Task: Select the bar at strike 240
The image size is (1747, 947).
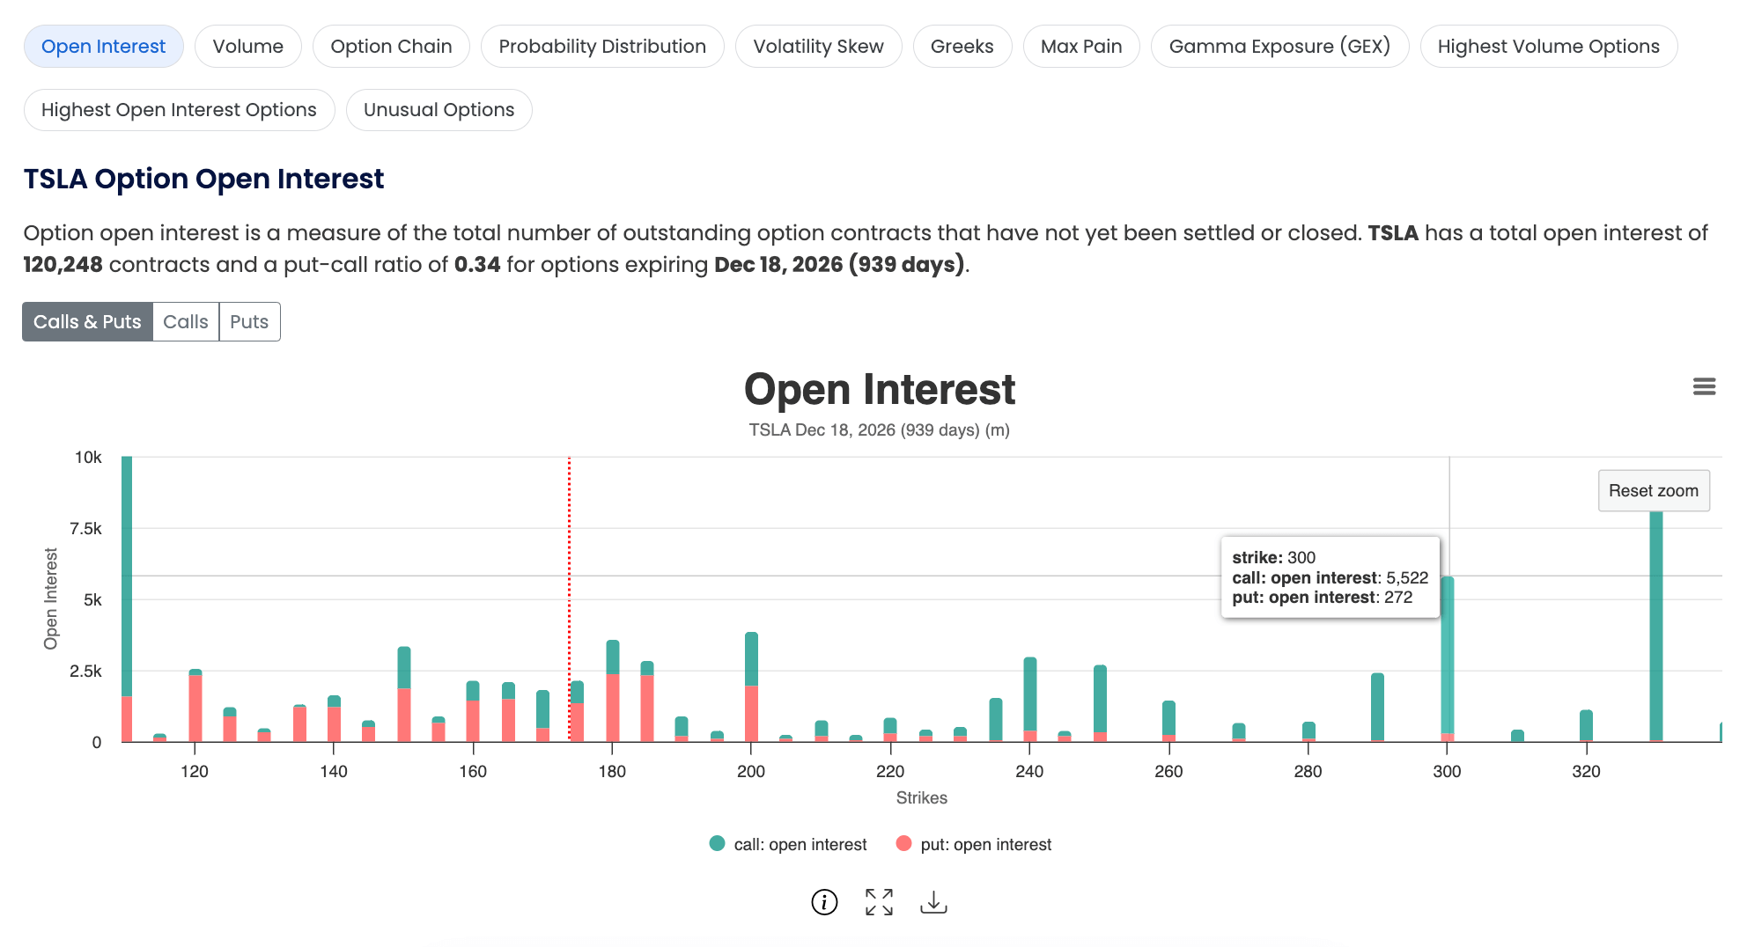Action: click(1029, 700)
